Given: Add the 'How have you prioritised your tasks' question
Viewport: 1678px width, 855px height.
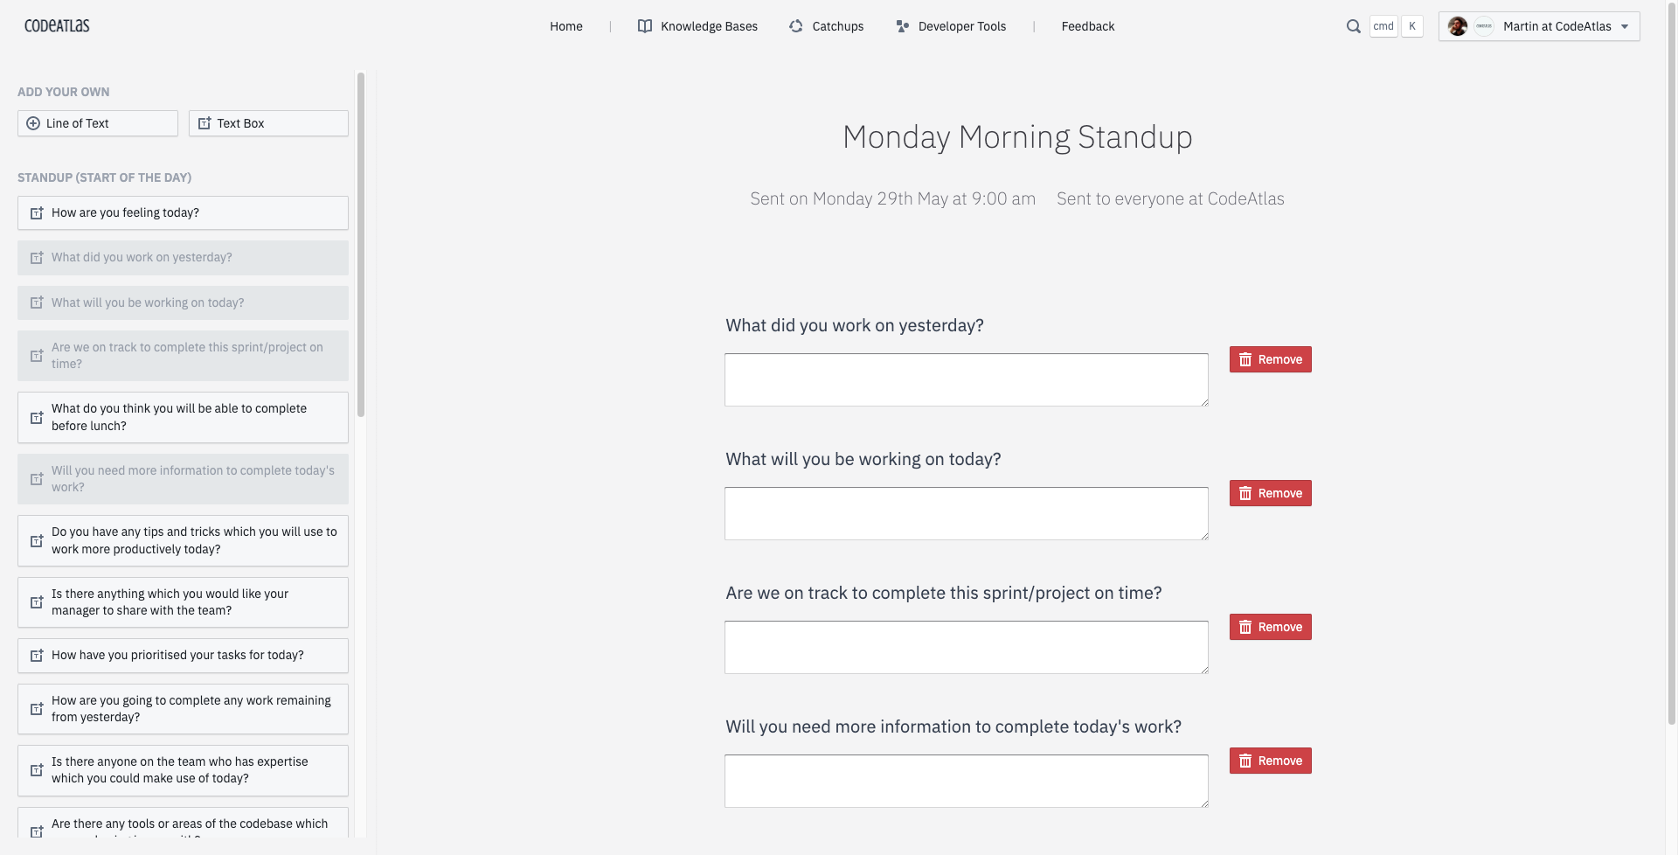Looking at the screenshot, I should coord(183,656).
